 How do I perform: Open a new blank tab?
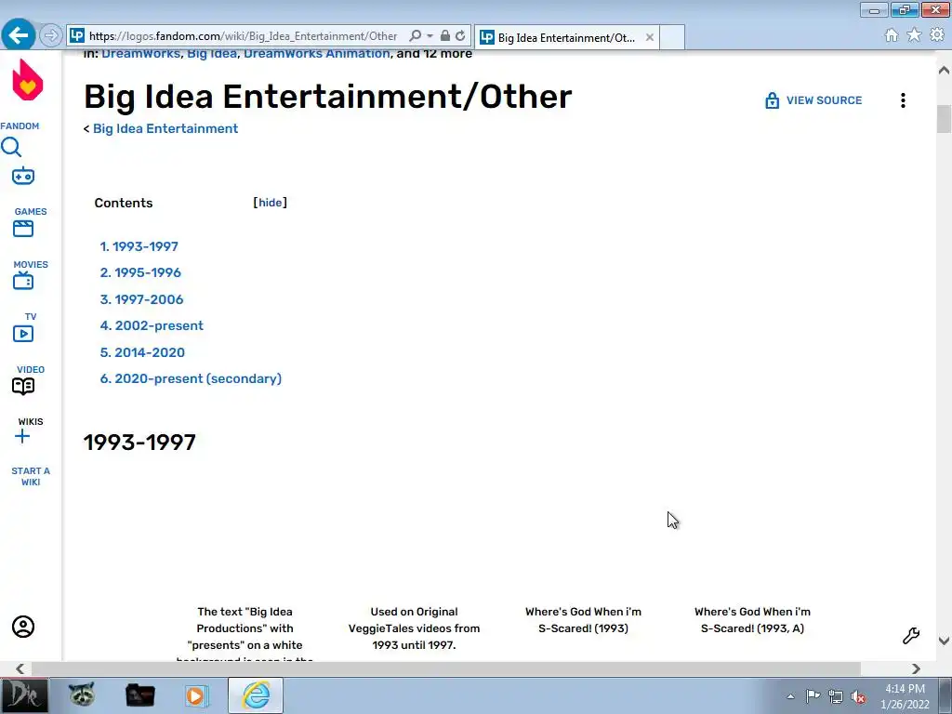coord(671,37)
